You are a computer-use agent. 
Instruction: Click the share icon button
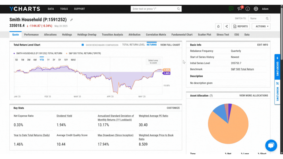(226, 26)
